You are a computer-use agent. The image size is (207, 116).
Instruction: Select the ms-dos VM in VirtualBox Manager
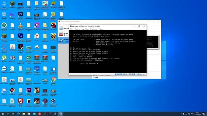point(64,34)
